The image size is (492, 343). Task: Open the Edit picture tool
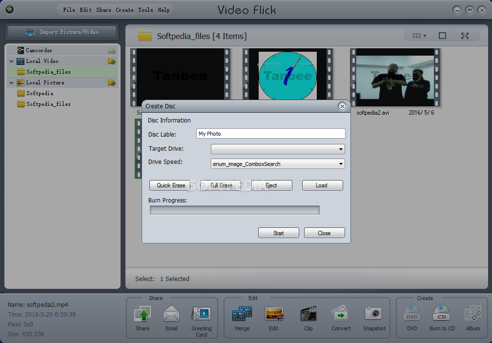pos(274,314)
